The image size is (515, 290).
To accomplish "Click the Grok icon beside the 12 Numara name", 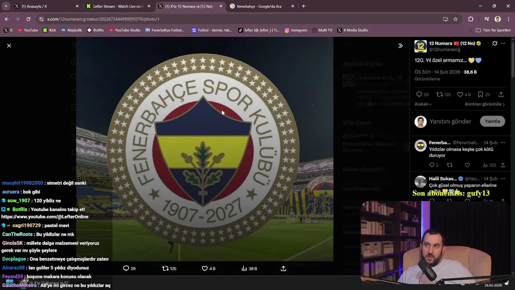I will tap(494, 43).
